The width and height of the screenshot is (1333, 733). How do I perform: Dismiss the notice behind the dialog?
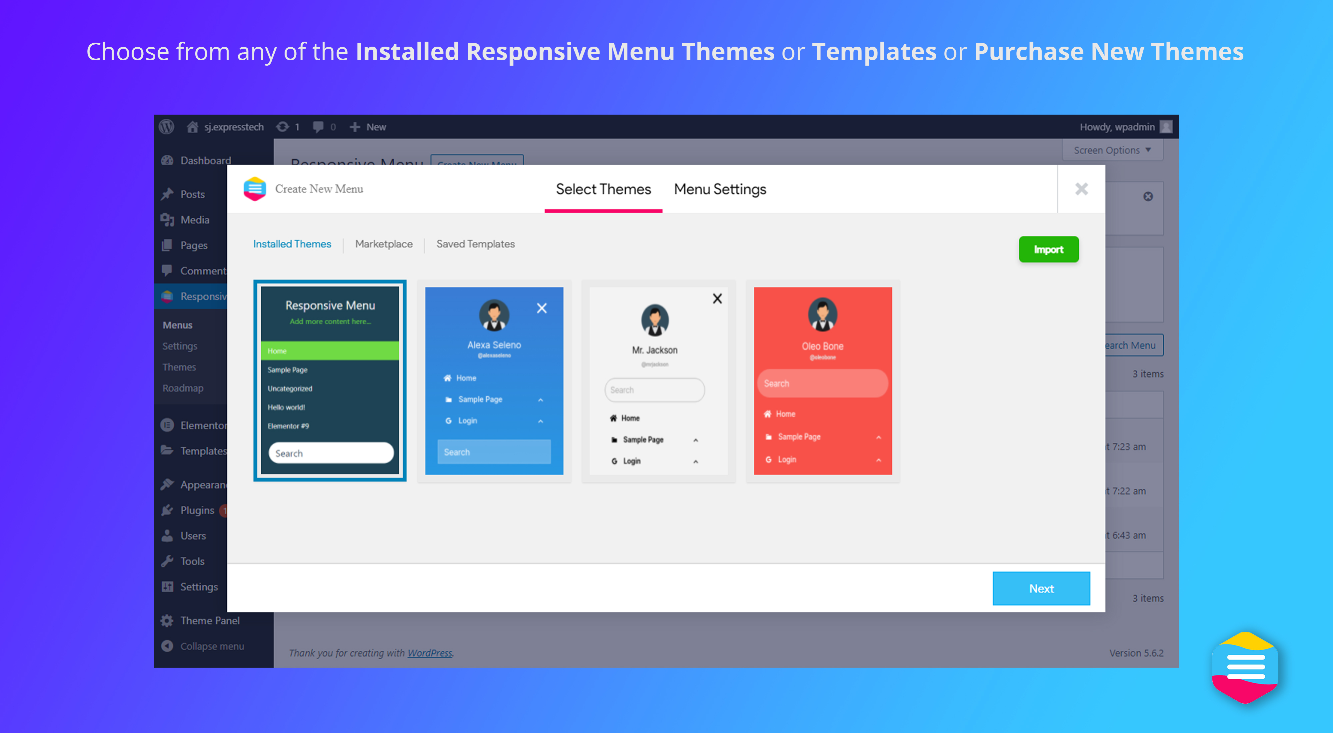(1148, 197)
